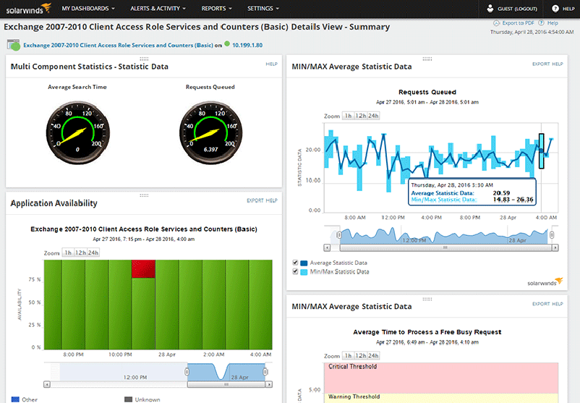Image resolution: width=580 pixels, height=403 pixels.
Task: Click right range handle of Requests Queued navigator
Action: pos(552,235)
